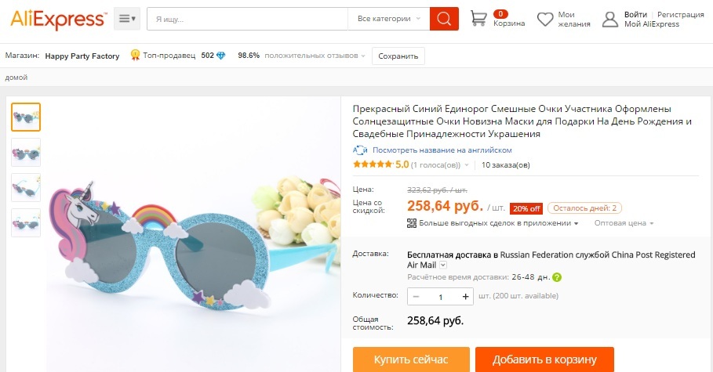Decrease quantity with minus button
Viewport: 713px width, 372px height.
click(416, 297)
